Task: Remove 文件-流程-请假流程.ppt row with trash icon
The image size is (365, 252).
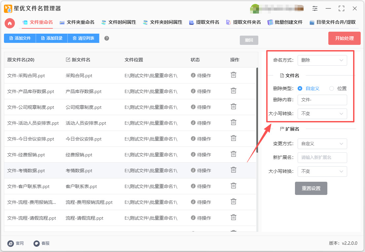Action: point(234,217)
